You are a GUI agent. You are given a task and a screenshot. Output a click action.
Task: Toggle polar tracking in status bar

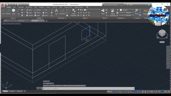[124, 91]
